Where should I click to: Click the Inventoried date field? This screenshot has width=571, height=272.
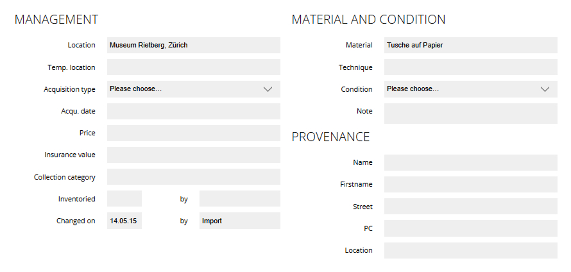click(124, 199)
